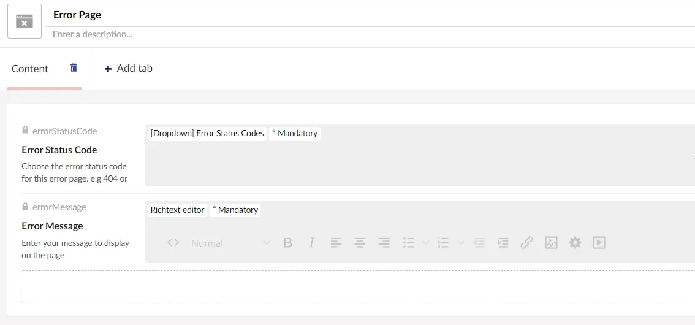
Task: Increase indent in richtext editor
Action: (x=503, y=243)
